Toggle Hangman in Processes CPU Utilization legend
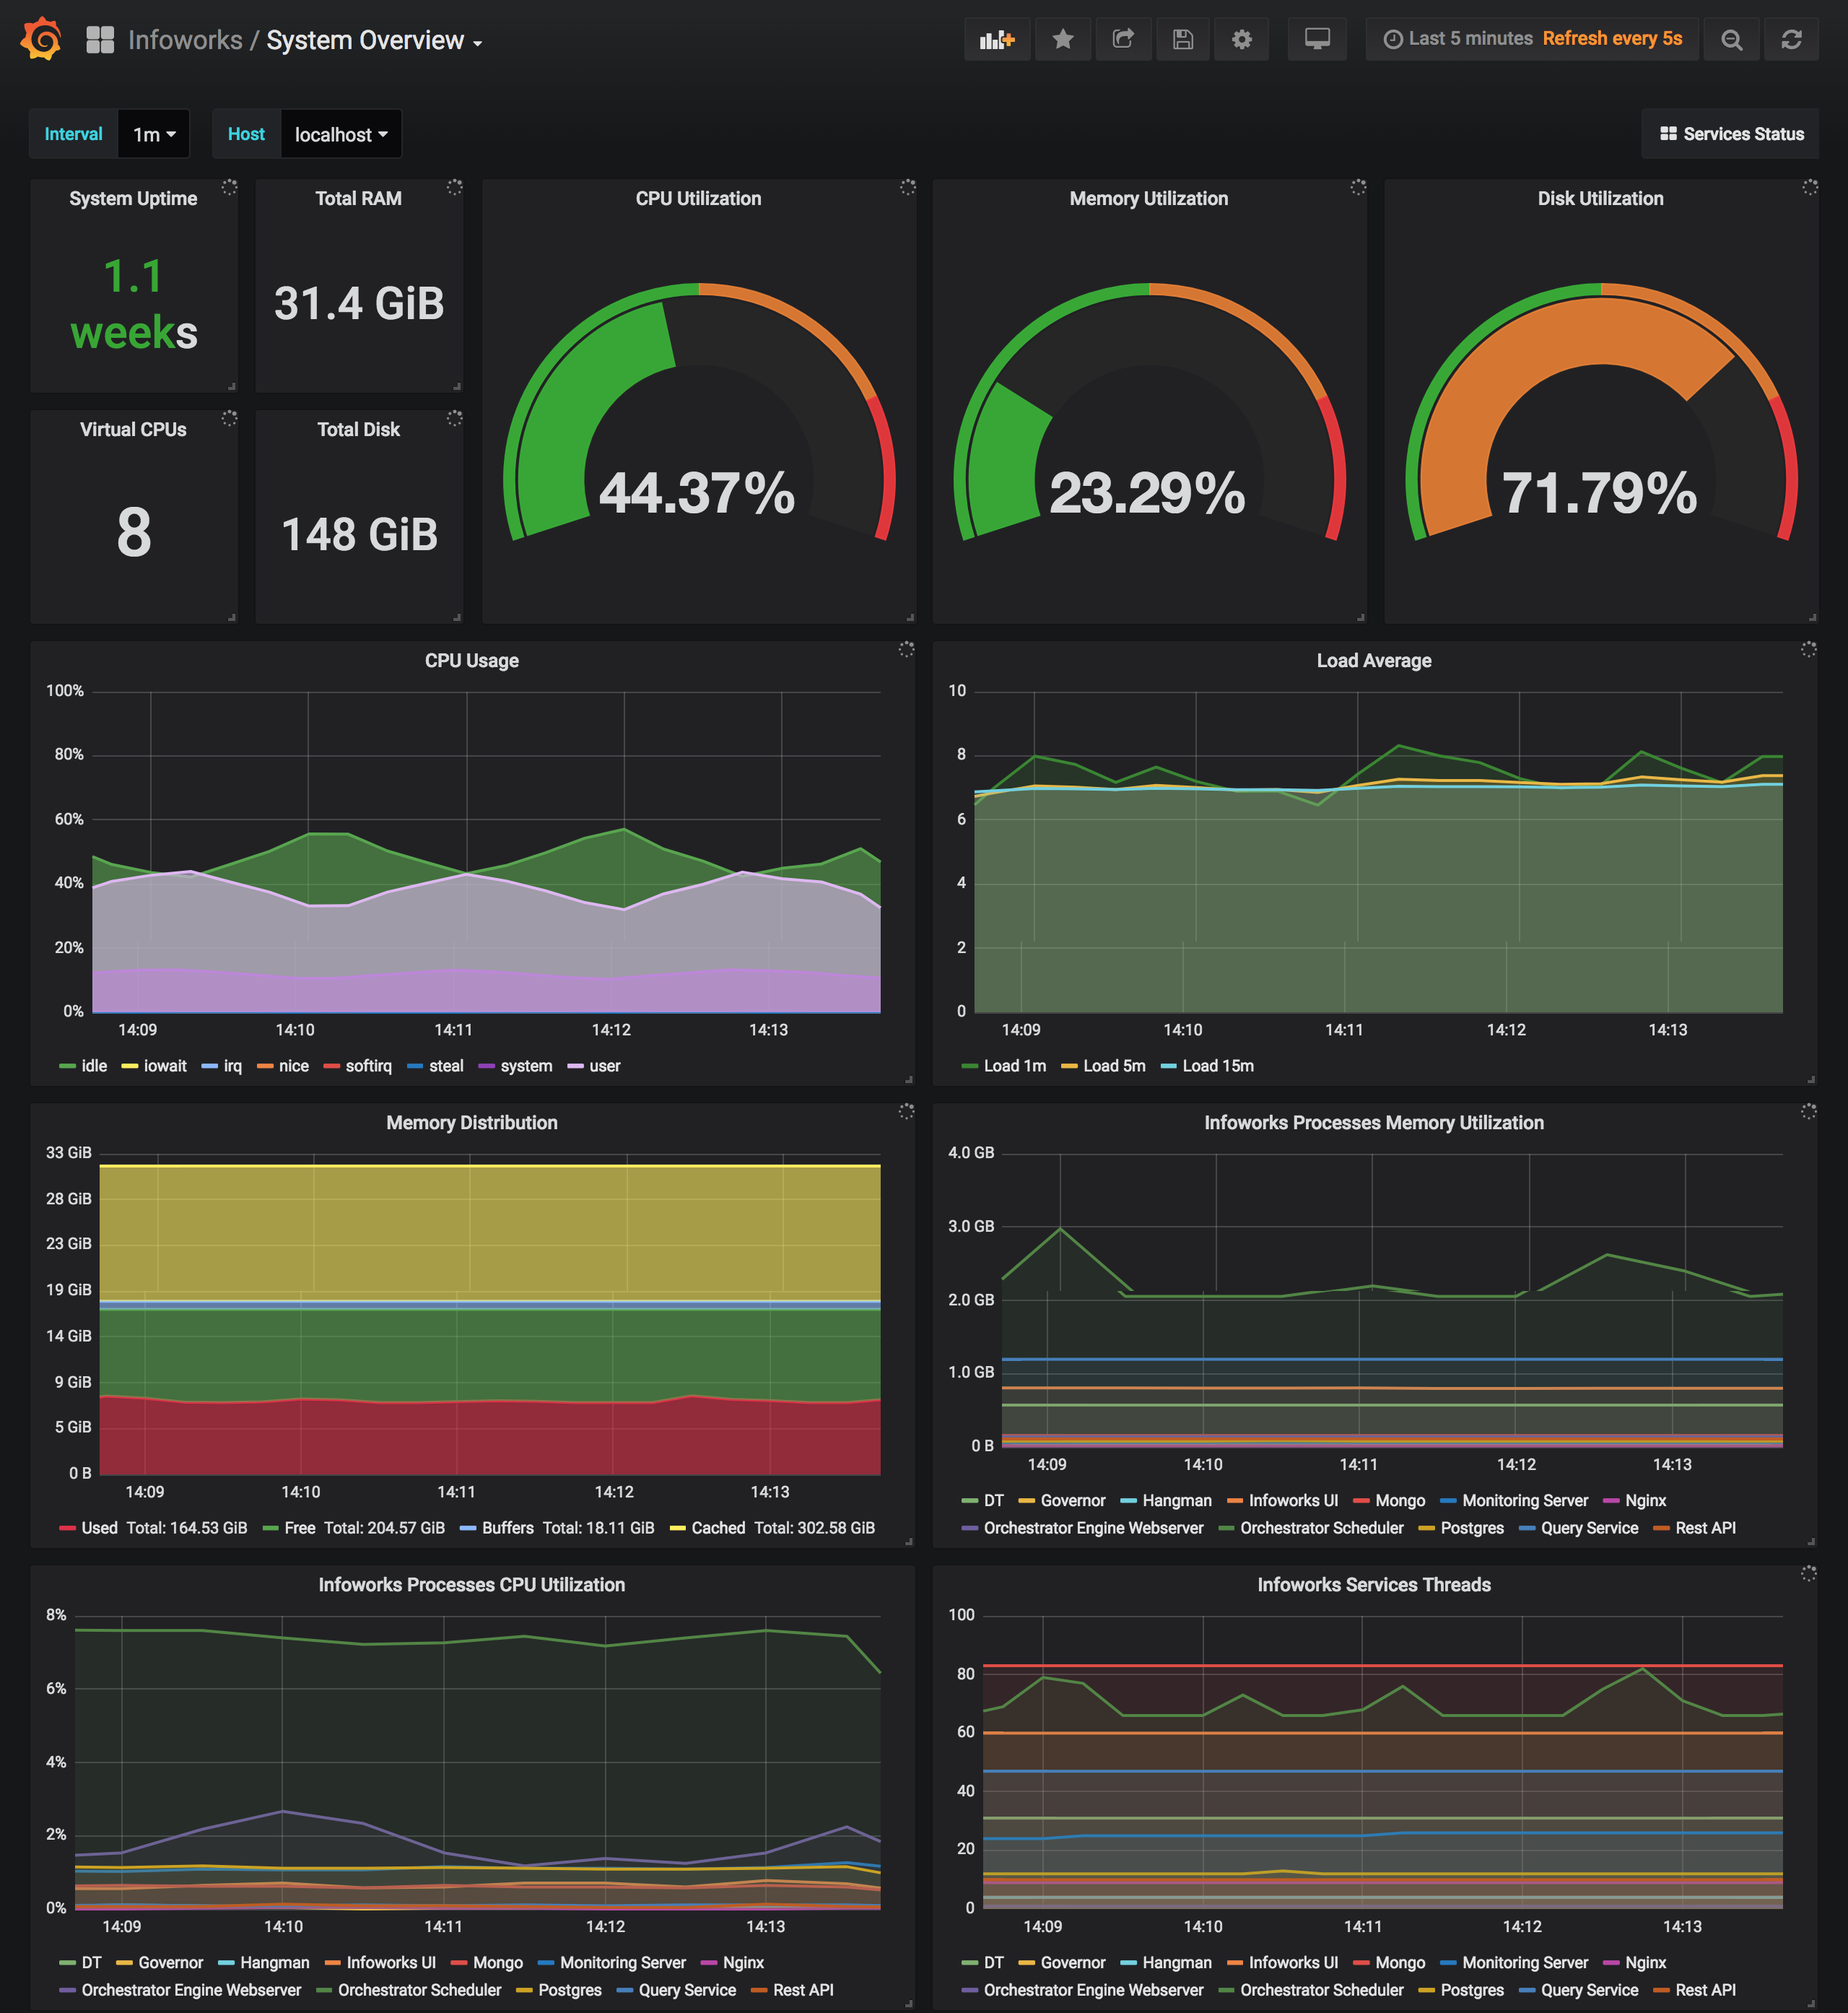Viewport: 1848px width, 2013px height. [274, 1963]
